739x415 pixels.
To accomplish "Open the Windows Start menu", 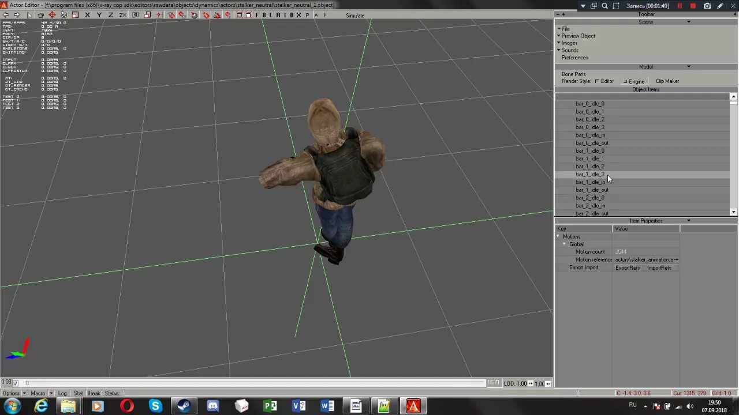I will [x=12, y=406].
